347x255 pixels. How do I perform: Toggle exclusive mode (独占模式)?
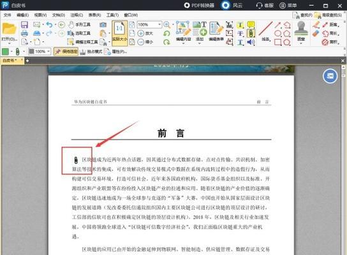click(91, 52)
